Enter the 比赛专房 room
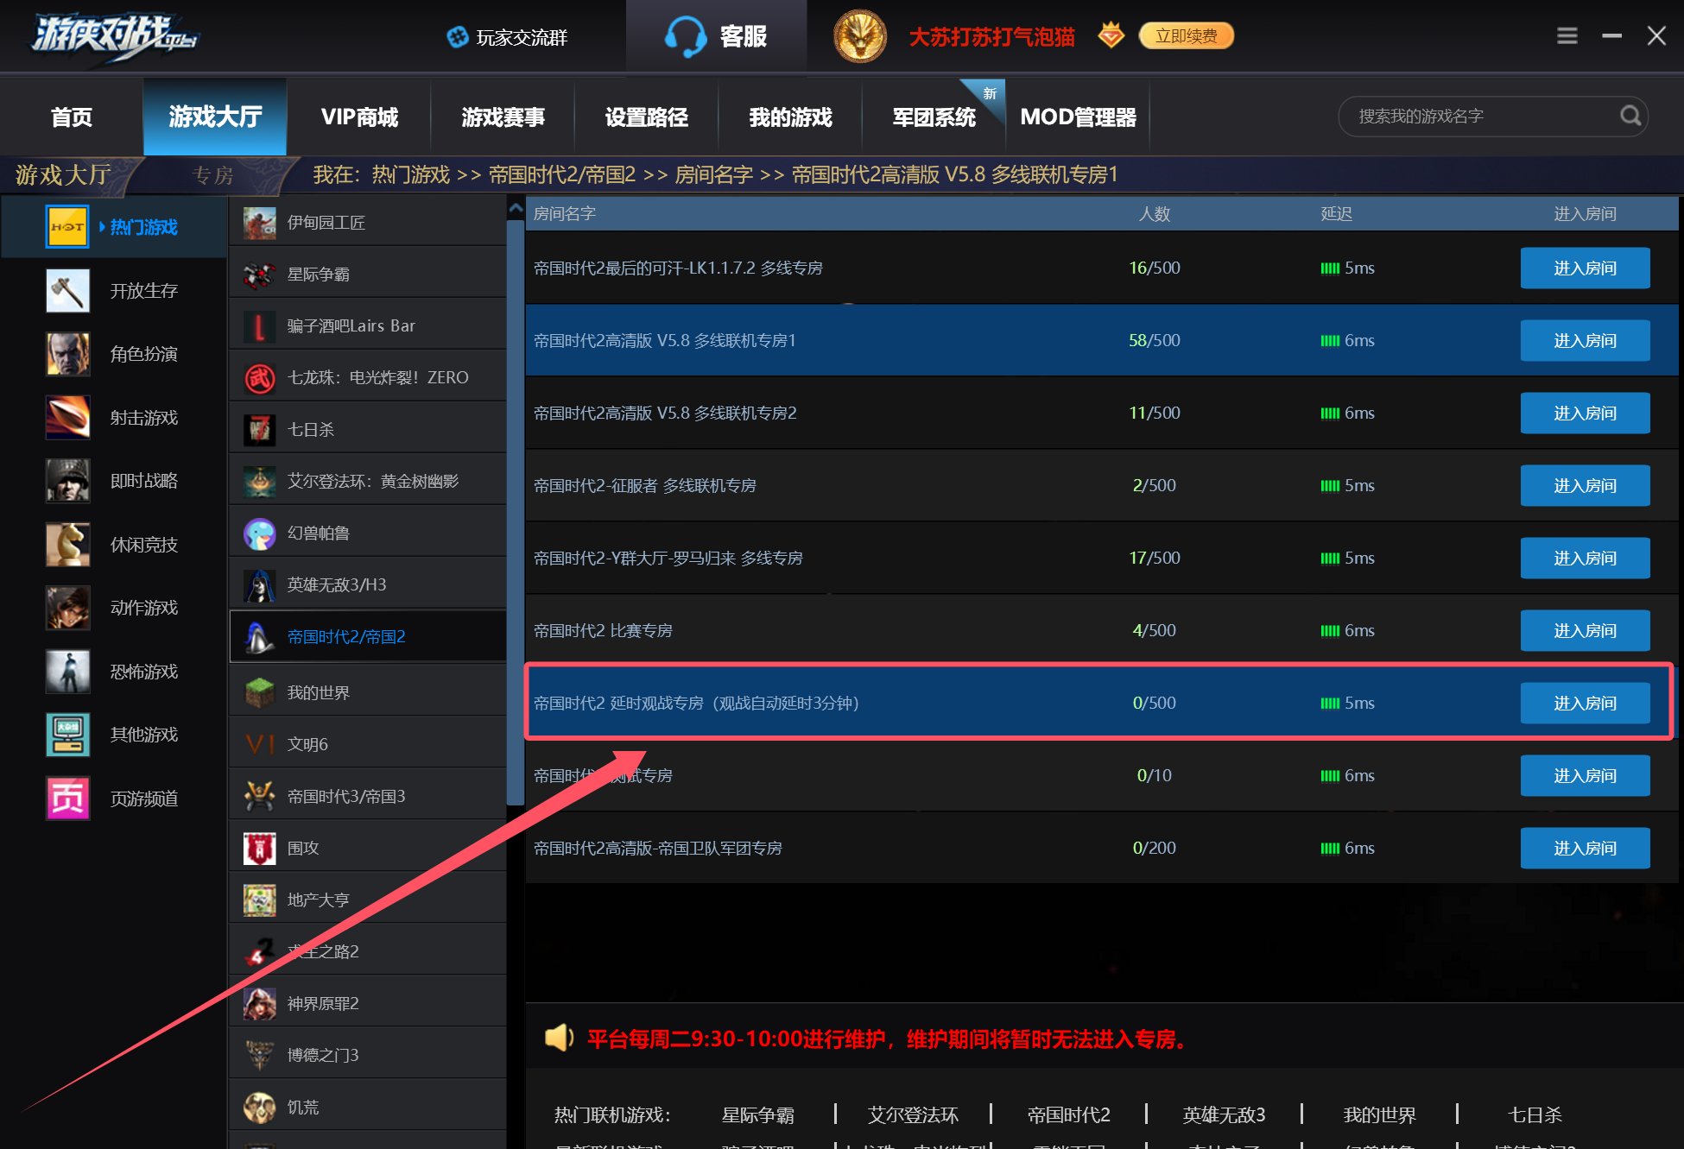Viewport: 1684px width, 1149px height. point(1585,630)
